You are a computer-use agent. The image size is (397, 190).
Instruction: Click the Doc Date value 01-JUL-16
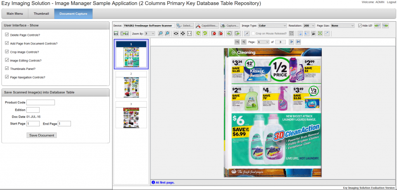click(33, 117)
